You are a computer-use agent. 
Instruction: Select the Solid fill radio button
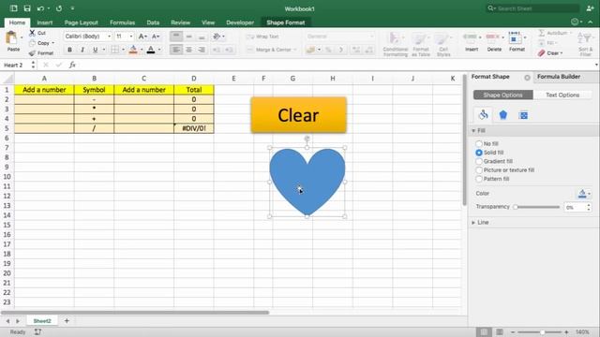pos(479,153)
